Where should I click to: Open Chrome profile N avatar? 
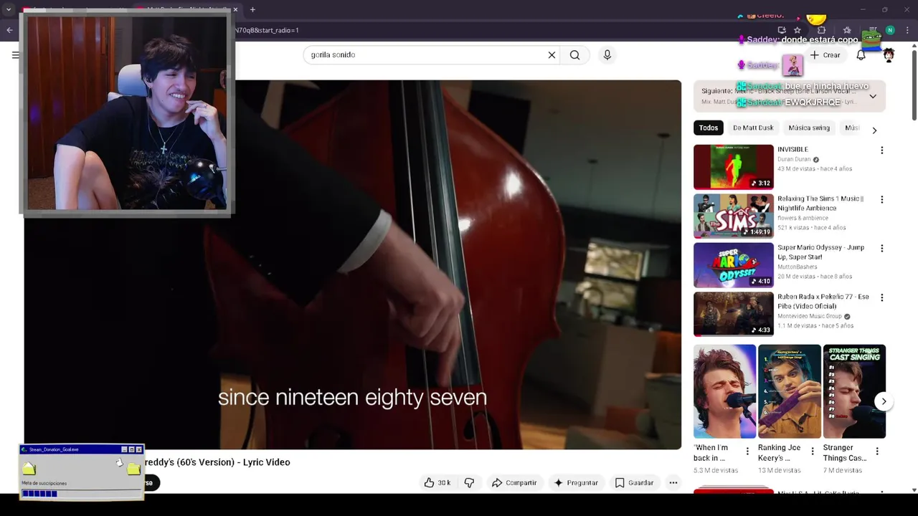pos(890,30)
